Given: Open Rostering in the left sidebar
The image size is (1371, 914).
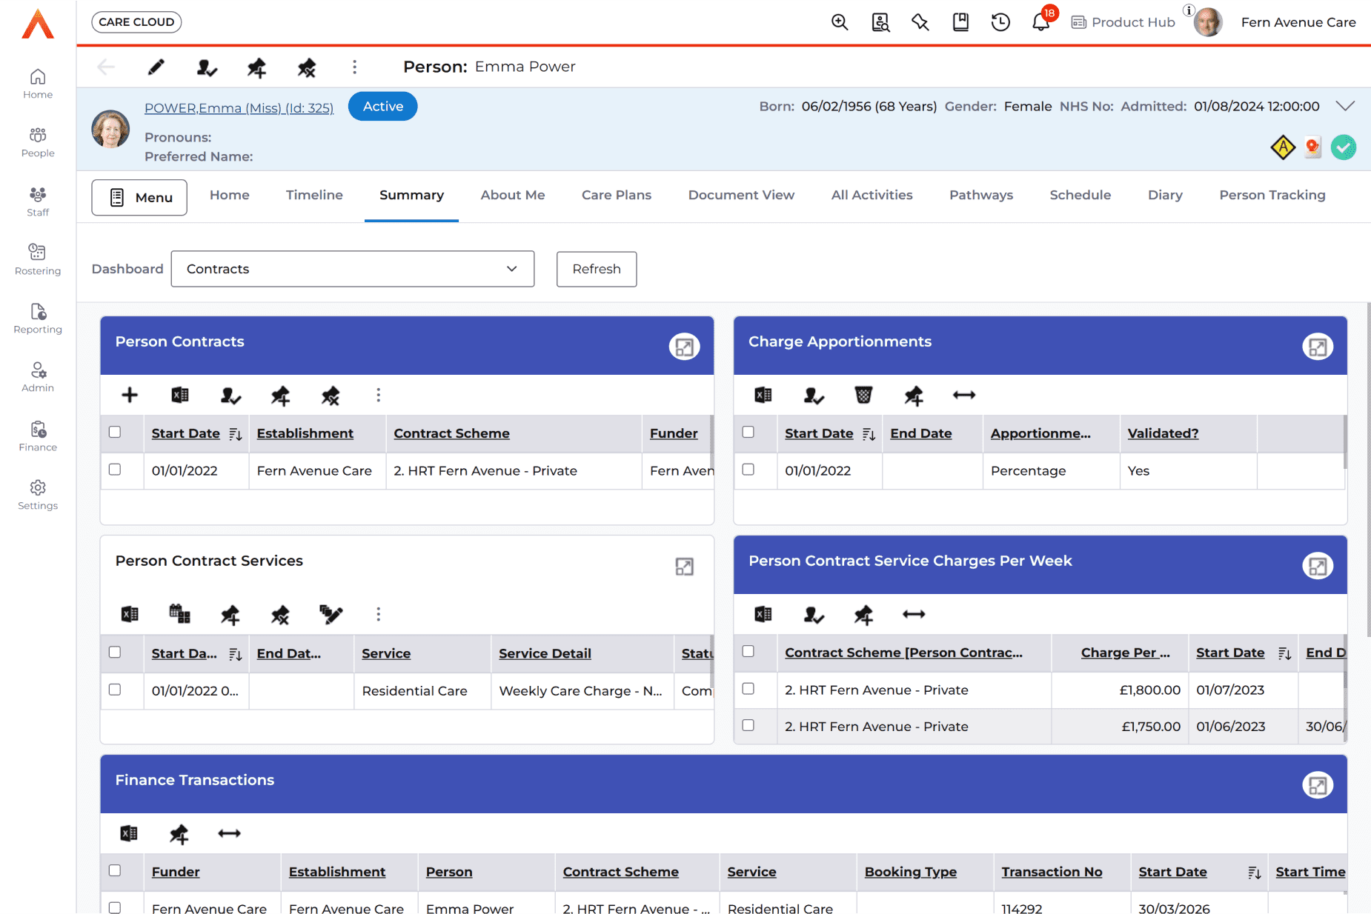Looking at the screenshot, I should pos(38,259).
